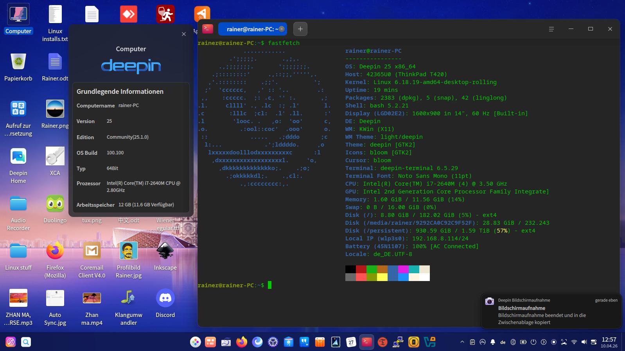
Task: Click the screenshot capture tray icon
Action: (564, 342)
